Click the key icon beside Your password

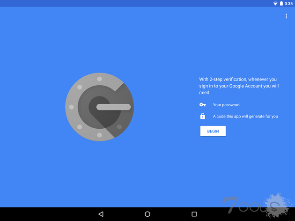point(203,105)
